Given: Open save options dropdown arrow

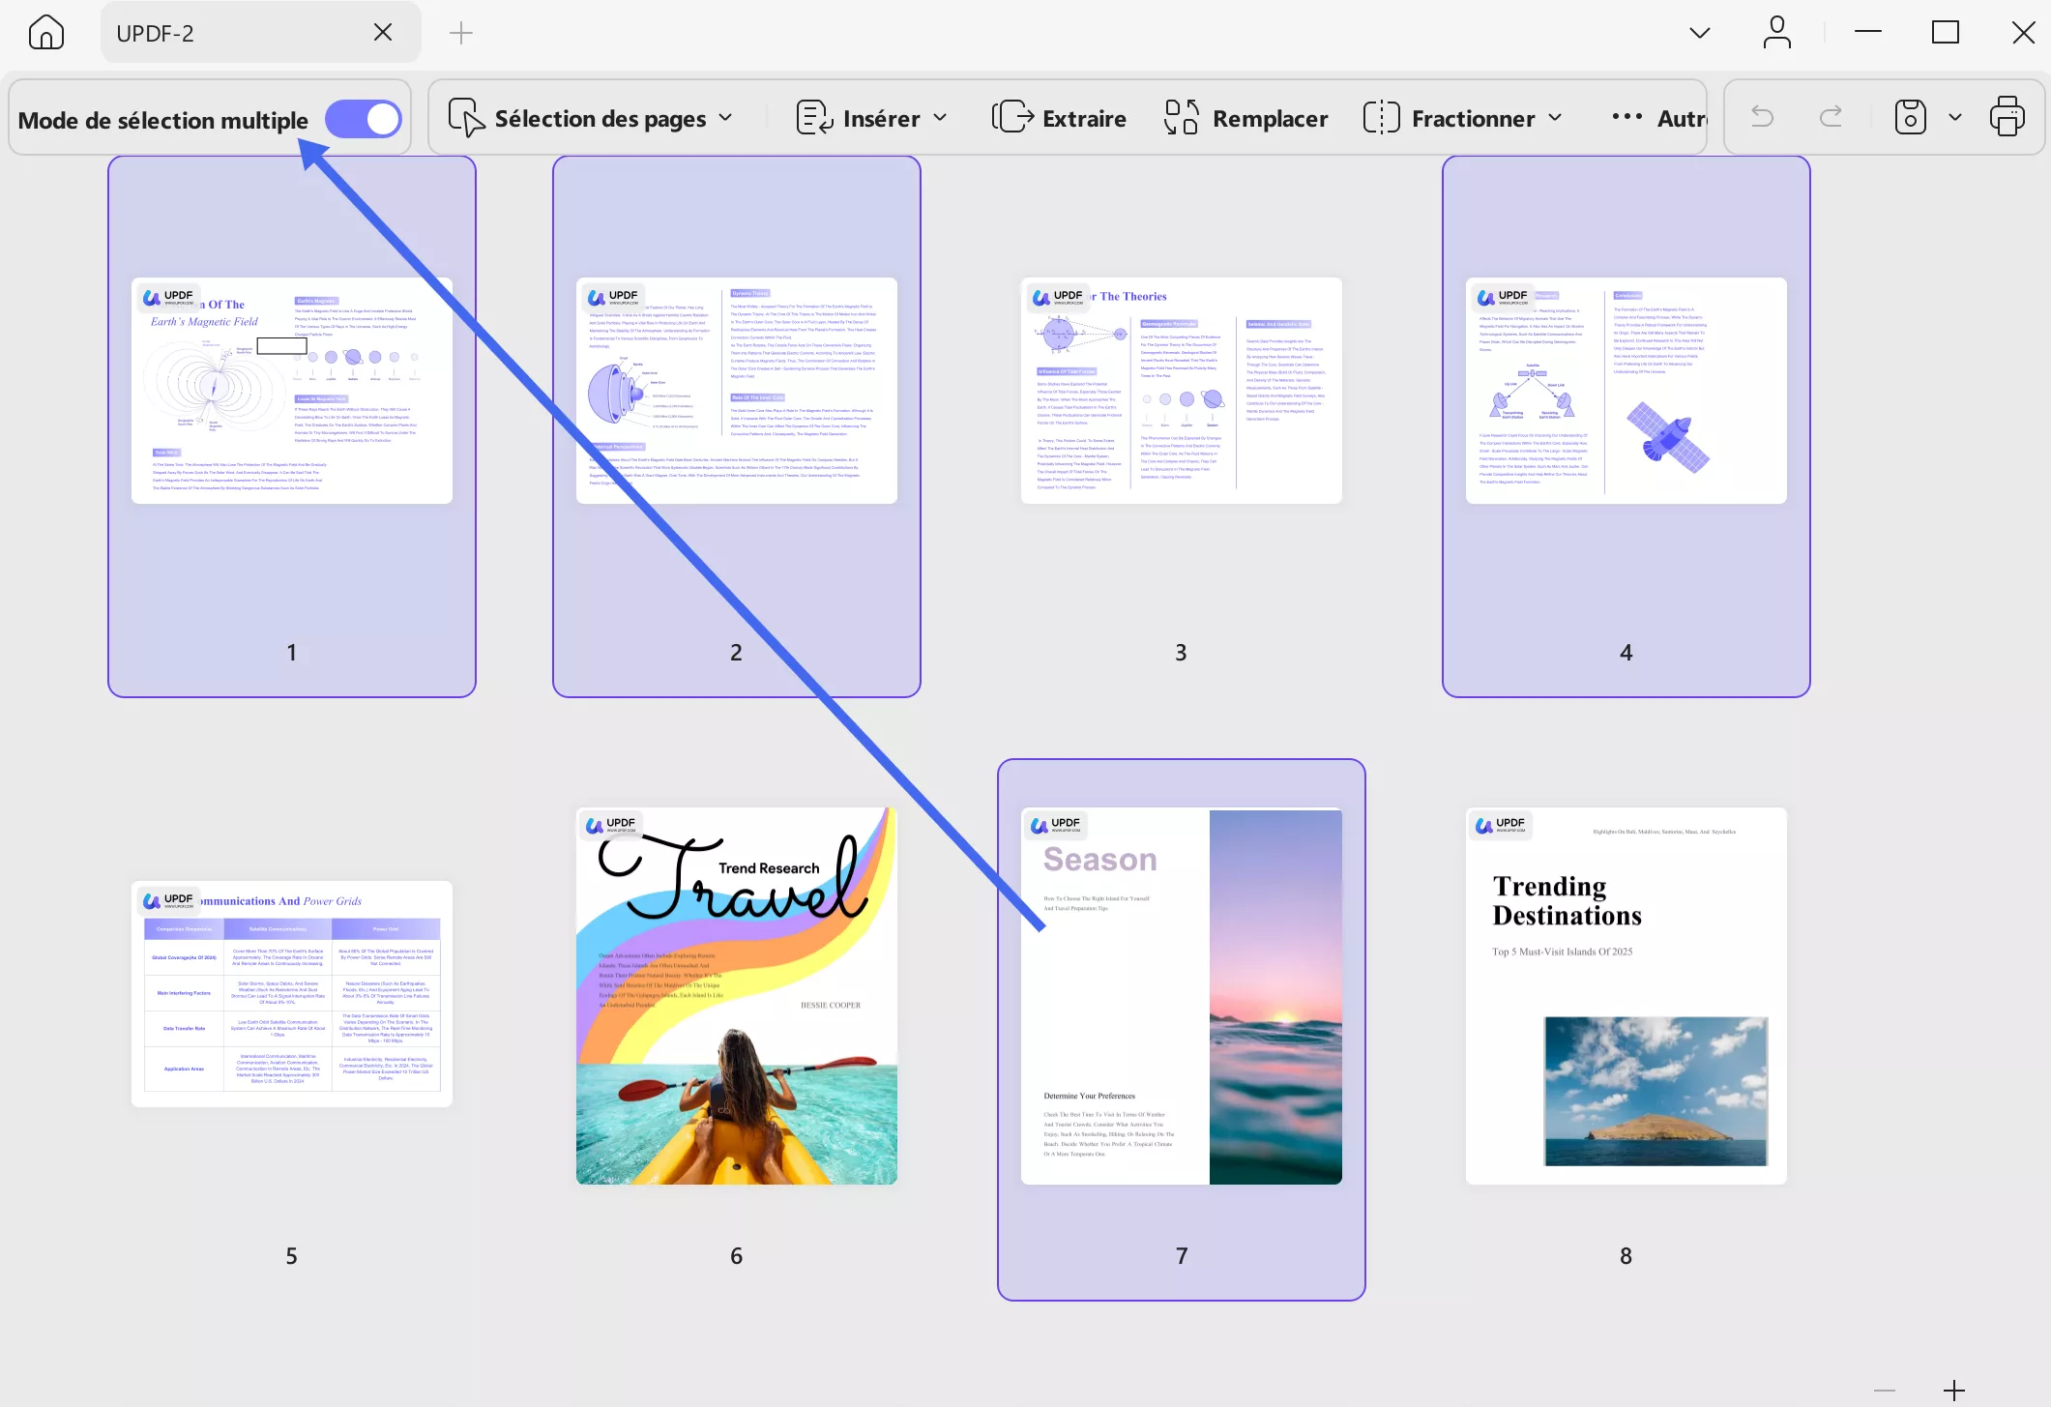Looking at the screenshot, I should click(1955, 118).
